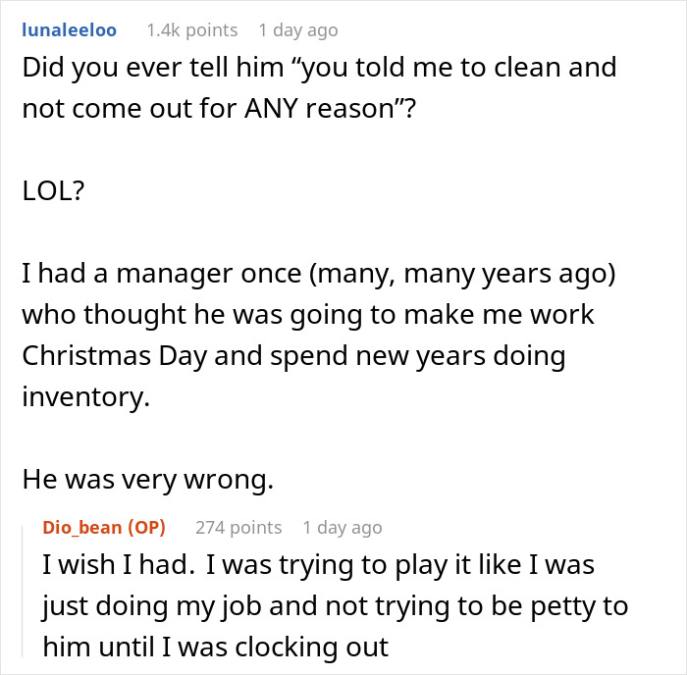The image size is (687, 675).
Task: Open lunaleeloo comment's '1 day ago' timestamp
Action: 297,29
